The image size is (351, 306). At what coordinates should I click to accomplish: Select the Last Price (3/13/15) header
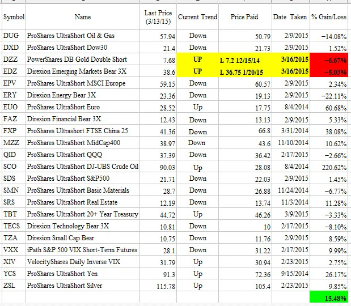(158, 17)
